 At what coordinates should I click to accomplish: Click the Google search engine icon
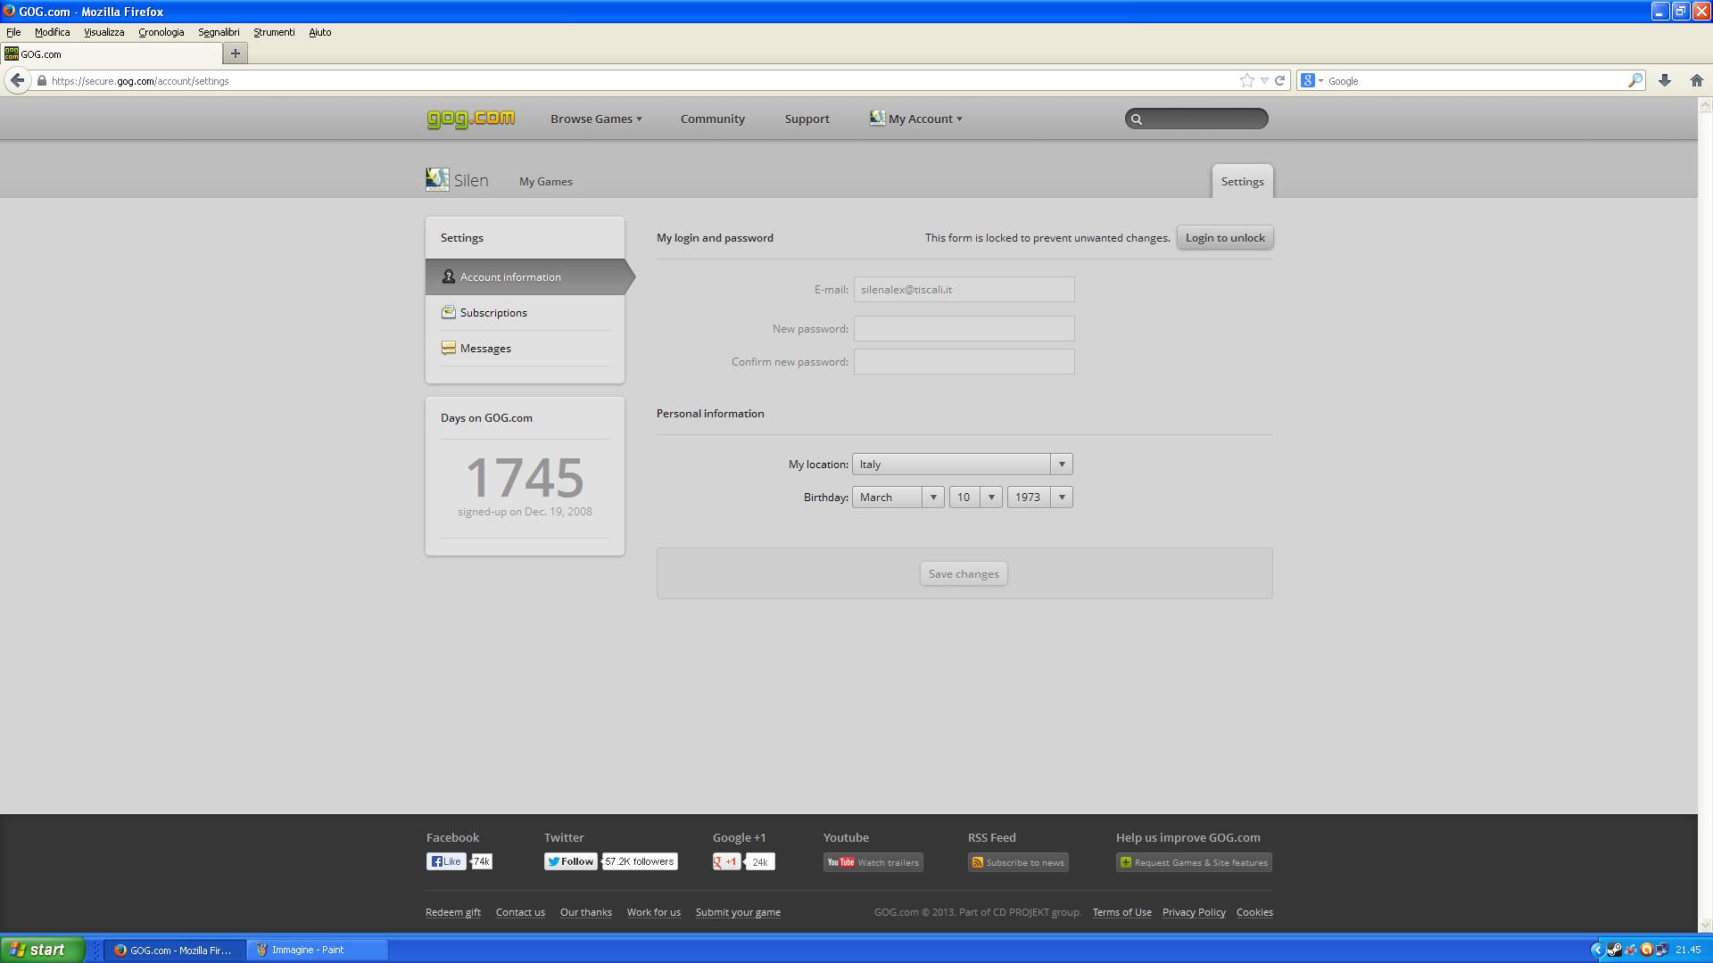pos(1308,80)
